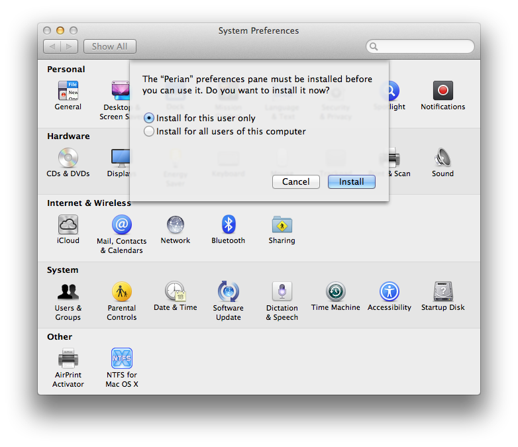Cancel the Perian installation dialog
The height and width of the screenshot is (447, 518).
(295, 181)
